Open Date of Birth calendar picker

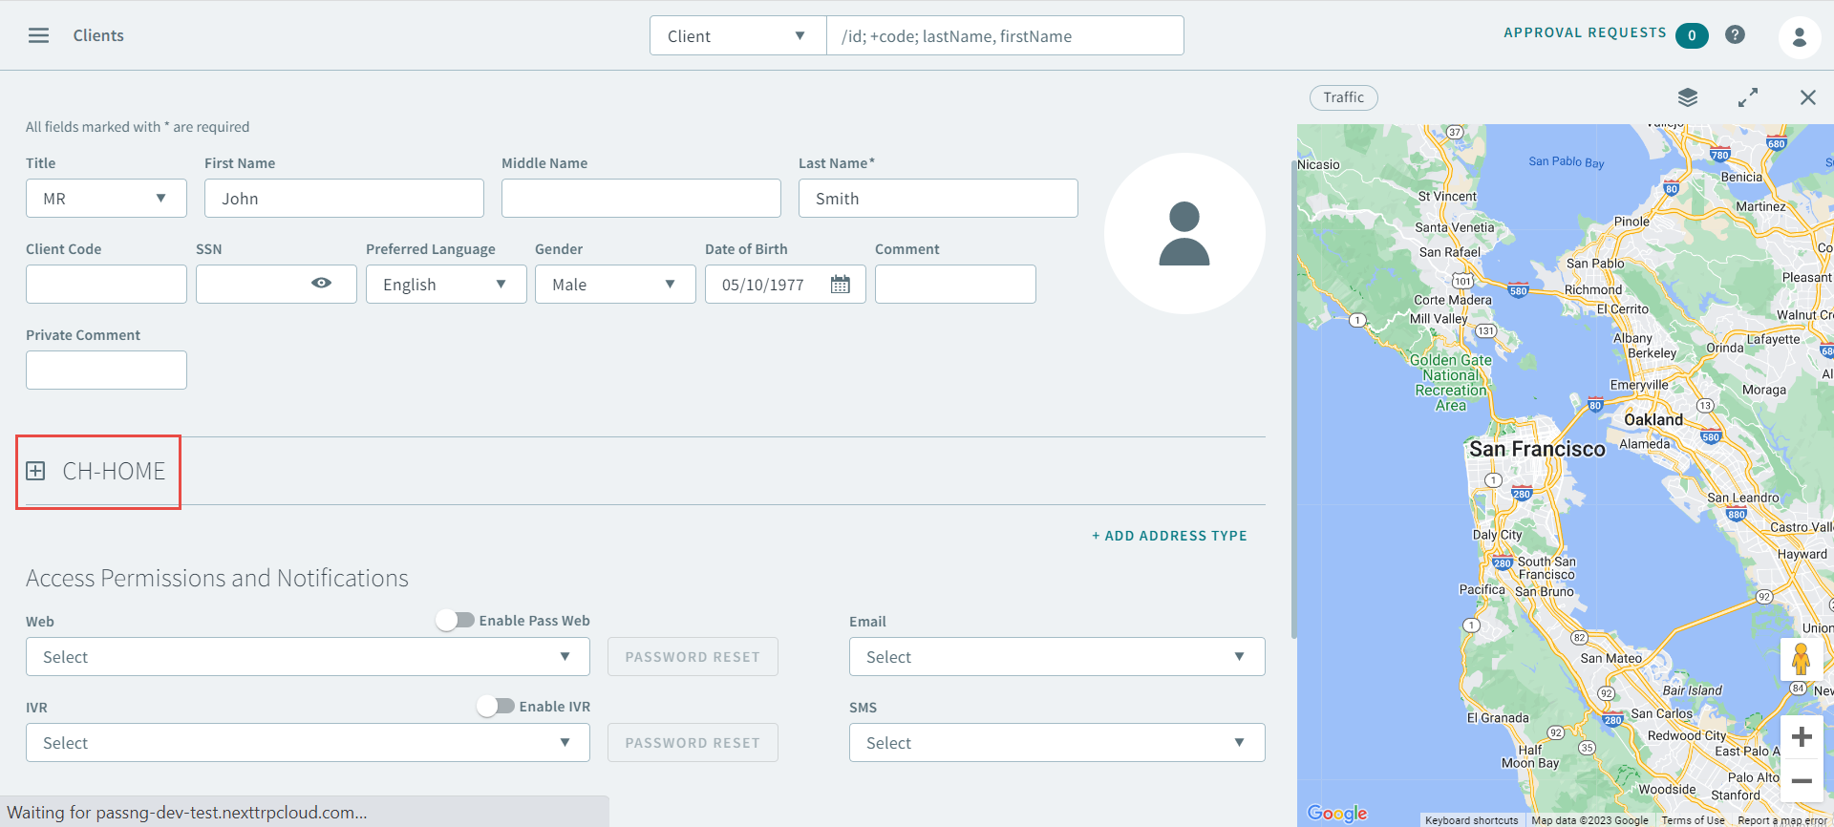coord(840,285)
